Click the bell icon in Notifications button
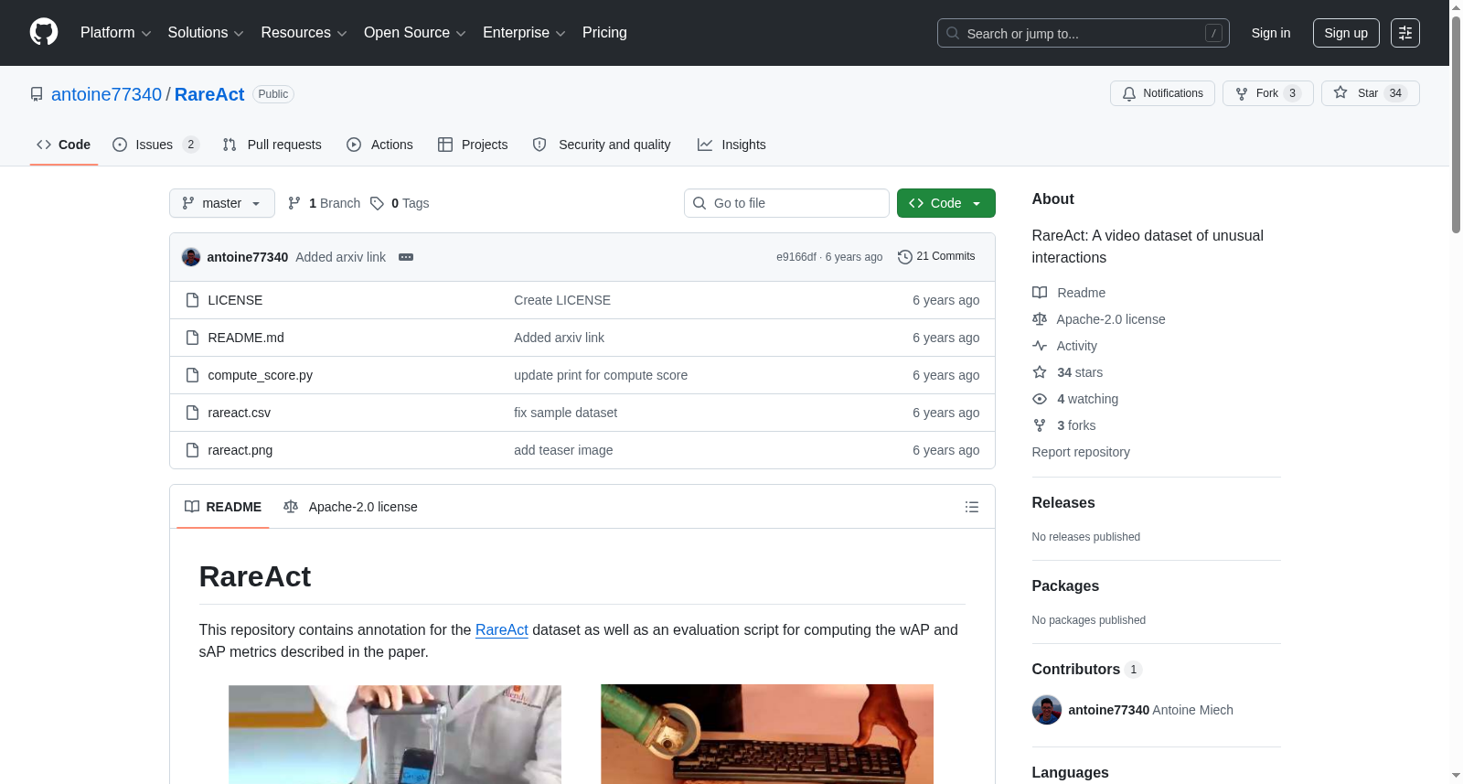Screen dimensions: 1463x784 pos(1129,93)
